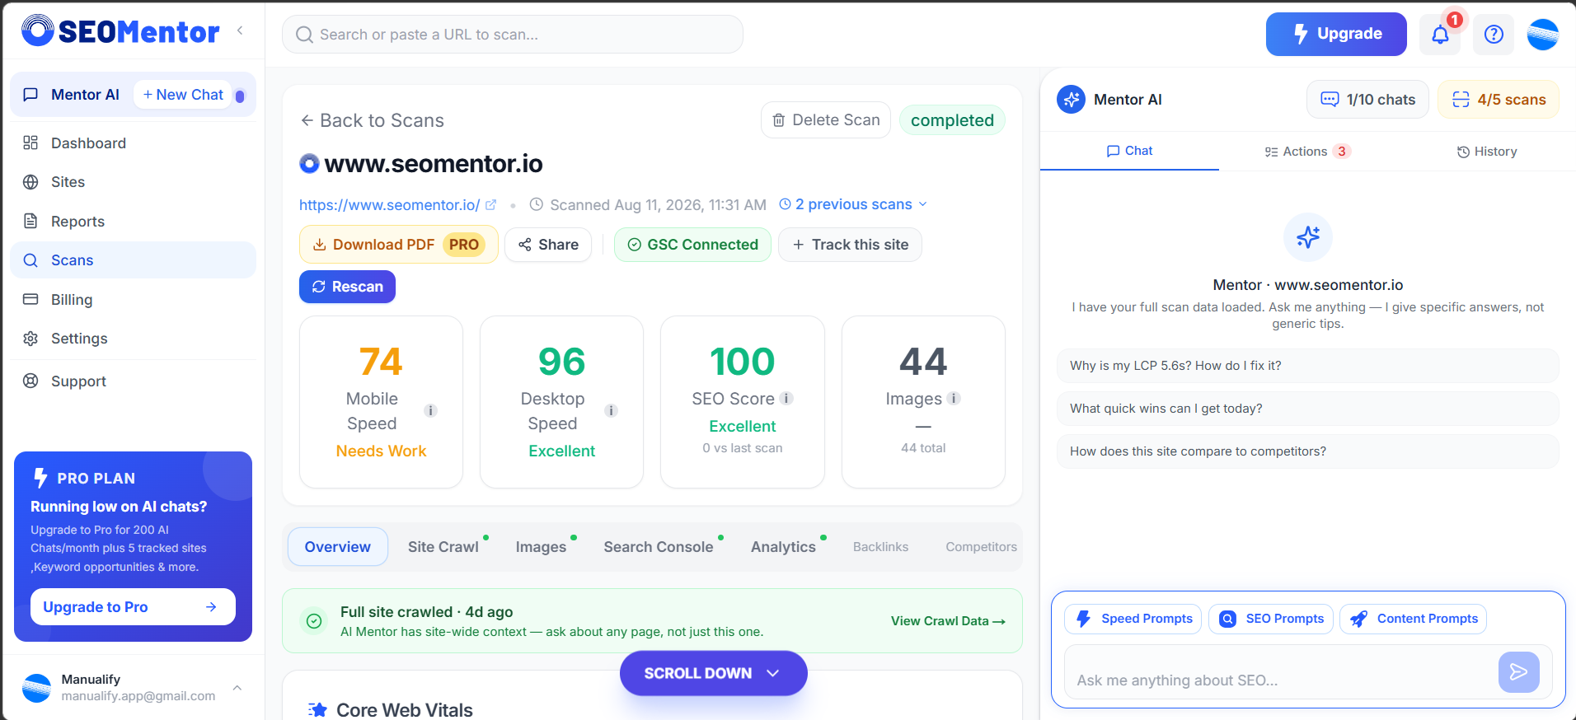This screenshot has height=720, width=1576.
Task: Start a New Chat
Action: pos(183,95)
